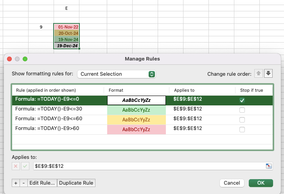Open the Current Selection dropdown
Viewport: 284px width, 194px height.
[x=116, y=74]
